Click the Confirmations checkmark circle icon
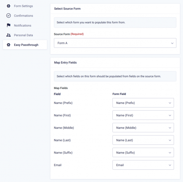 (9, 16)
